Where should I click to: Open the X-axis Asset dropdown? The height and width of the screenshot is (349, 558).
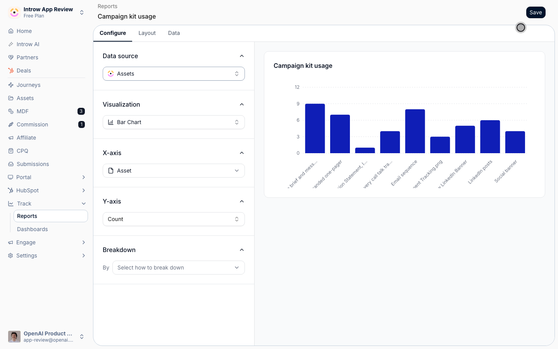click(174, 171)
